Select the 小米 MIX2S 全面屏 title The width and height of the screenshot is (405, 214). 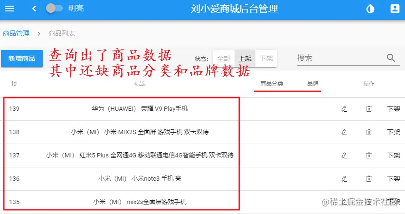140,132
